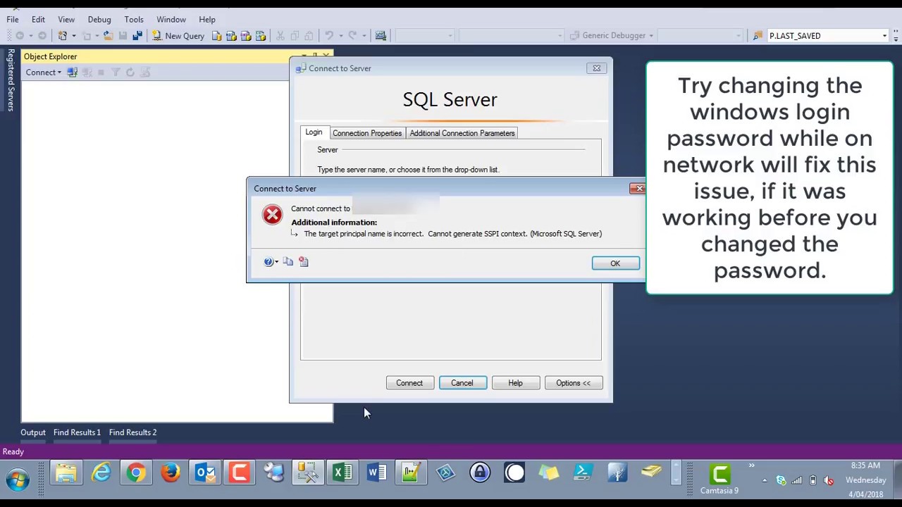Click the Object Explorer refresh icon
The image size is (902, 507).
(x=130, y=73)
